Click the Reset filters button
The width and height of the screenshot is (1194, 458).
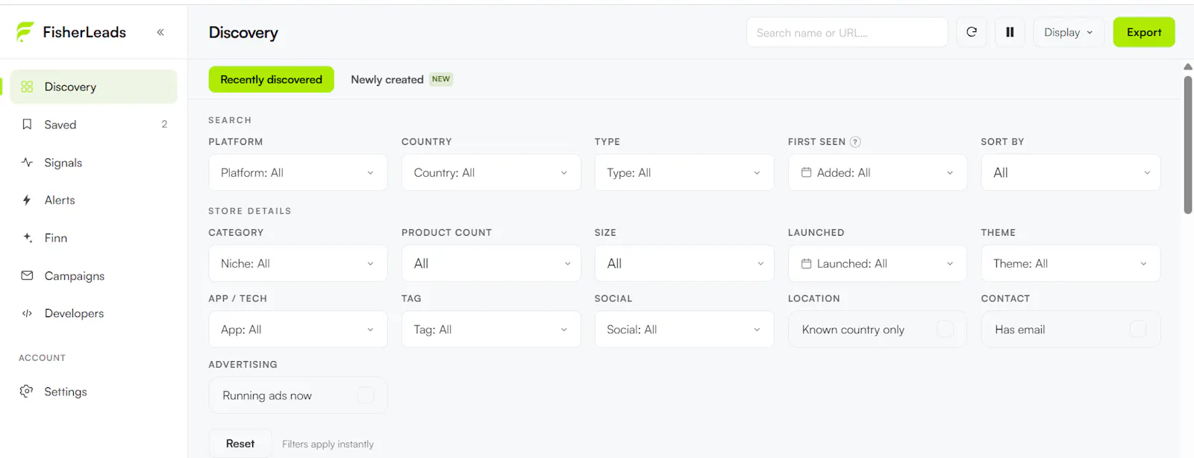240,443
